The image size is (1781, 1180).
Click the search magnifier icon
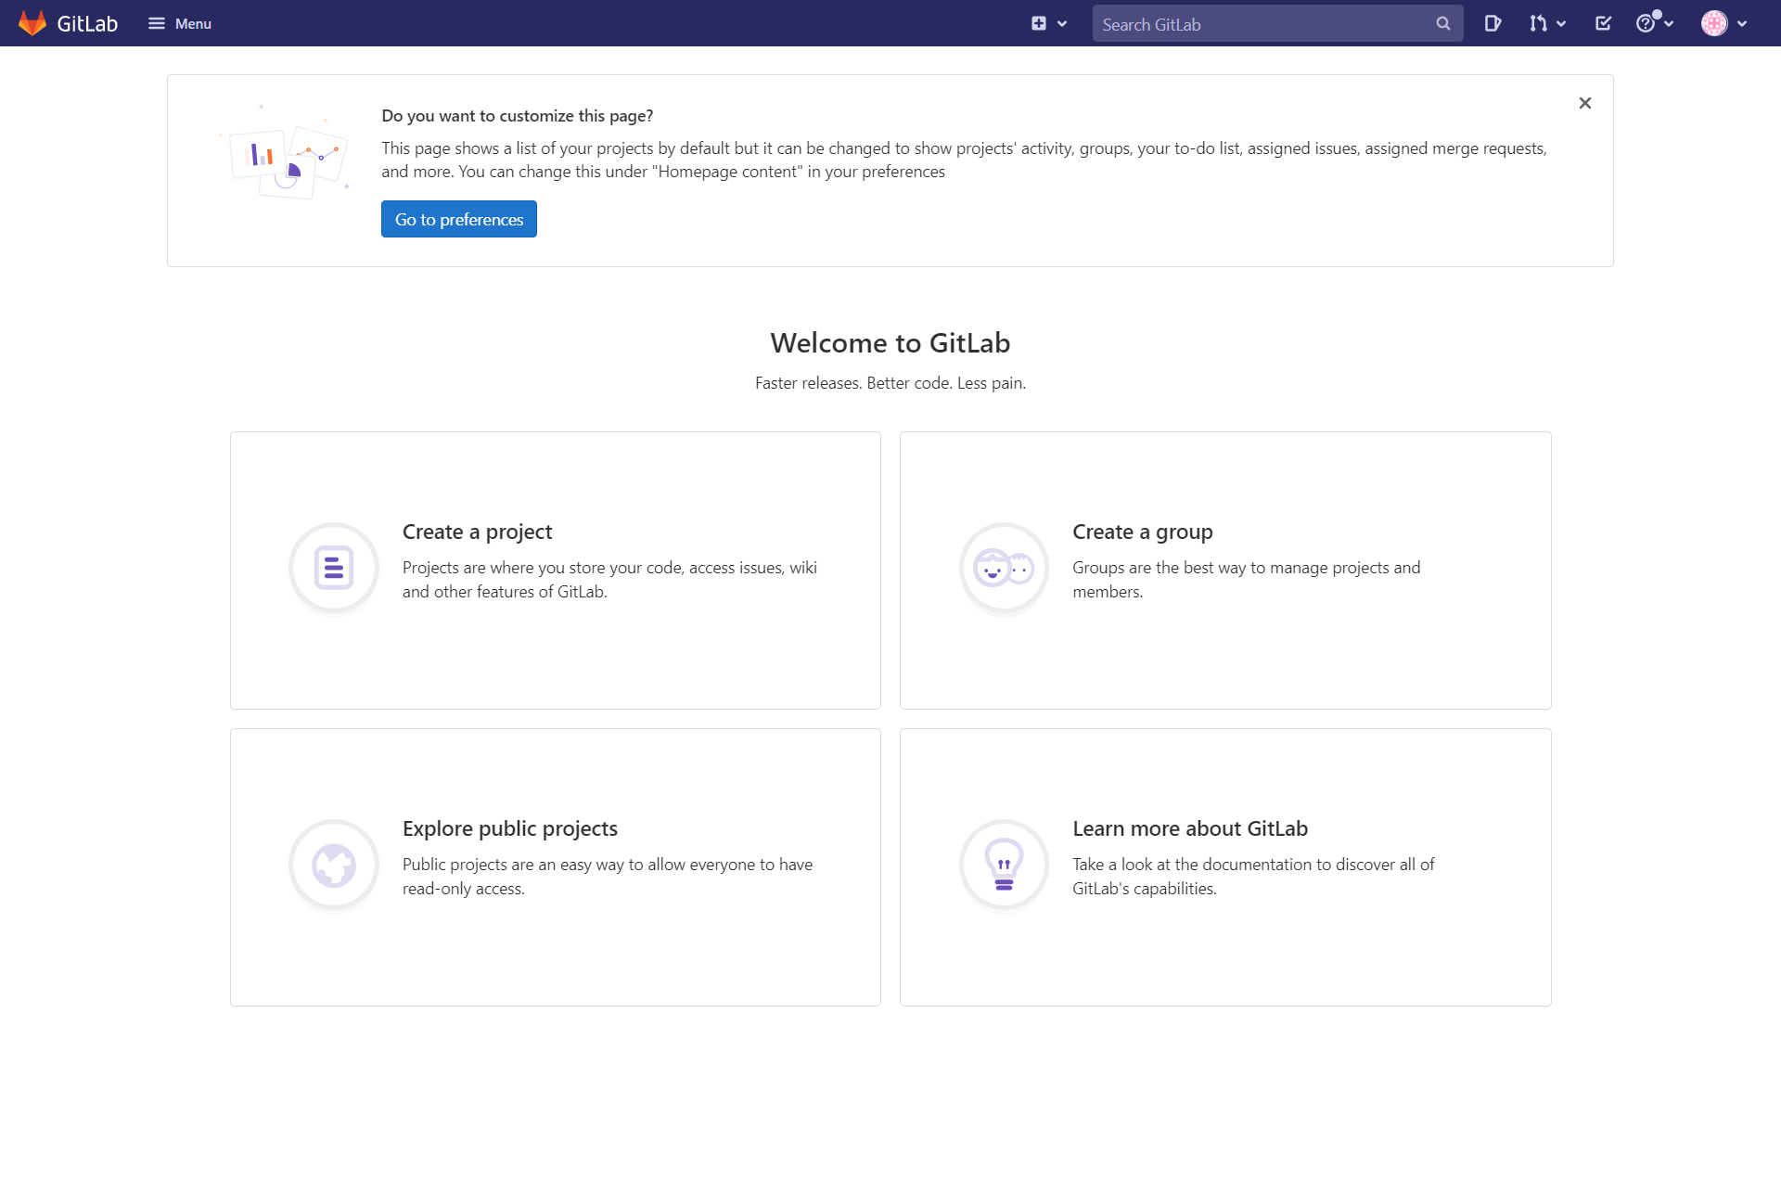(1442, 23)
